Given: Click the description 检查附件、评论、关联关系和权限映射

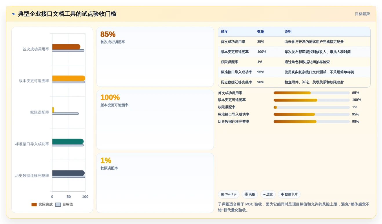Looking at the screenshot, I should (314, 82).
